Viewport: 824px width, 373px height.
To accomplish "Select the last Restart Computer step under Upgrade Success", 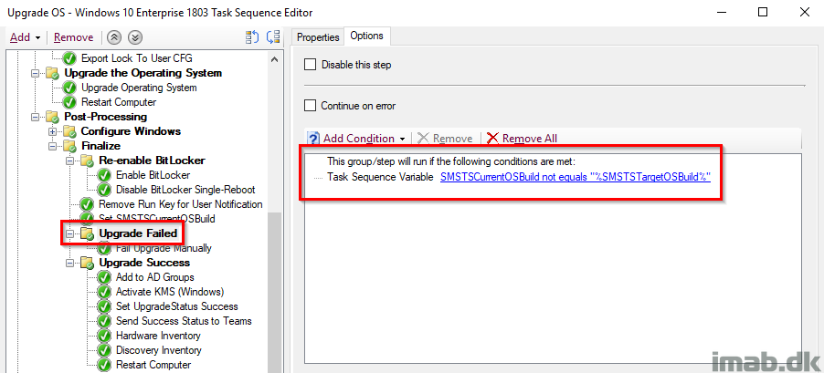I will click(153, 365).
